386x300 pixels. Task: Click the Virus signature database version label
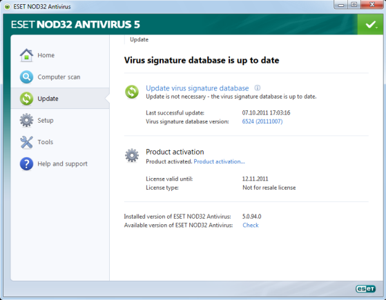[187, 121]
